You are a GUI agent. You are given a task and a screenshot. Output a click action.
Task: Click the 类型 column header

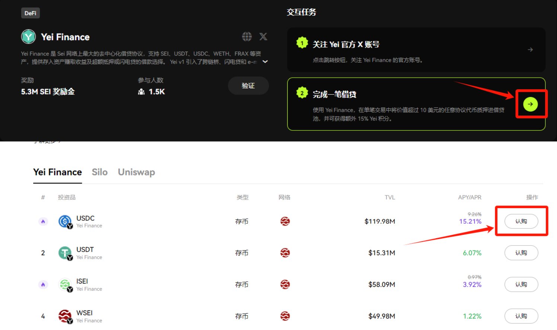click(x=243, y=197)
